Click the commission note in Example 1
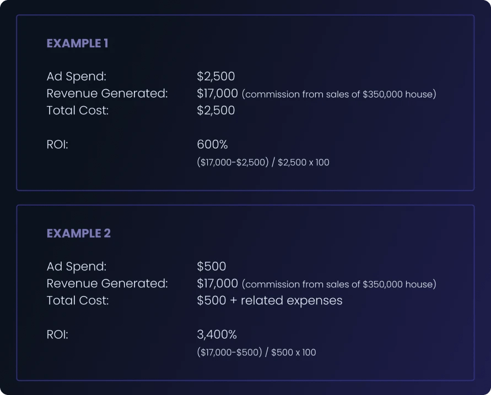The width and height of the screenshot is (491, 395). [339, 95]
